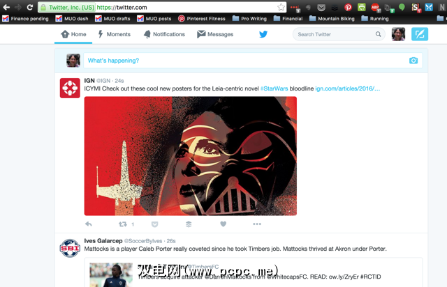Screen dimensions: 447x287
Task: Save the IGN tweet to Pocket
Action: 155,224
